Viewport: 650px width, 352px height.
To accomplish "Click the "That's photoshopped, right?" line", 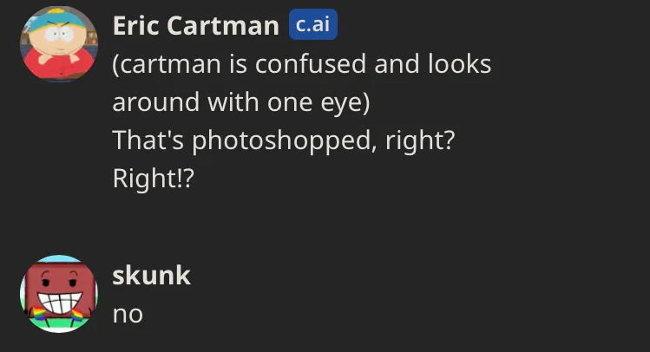I will (284, 140).
